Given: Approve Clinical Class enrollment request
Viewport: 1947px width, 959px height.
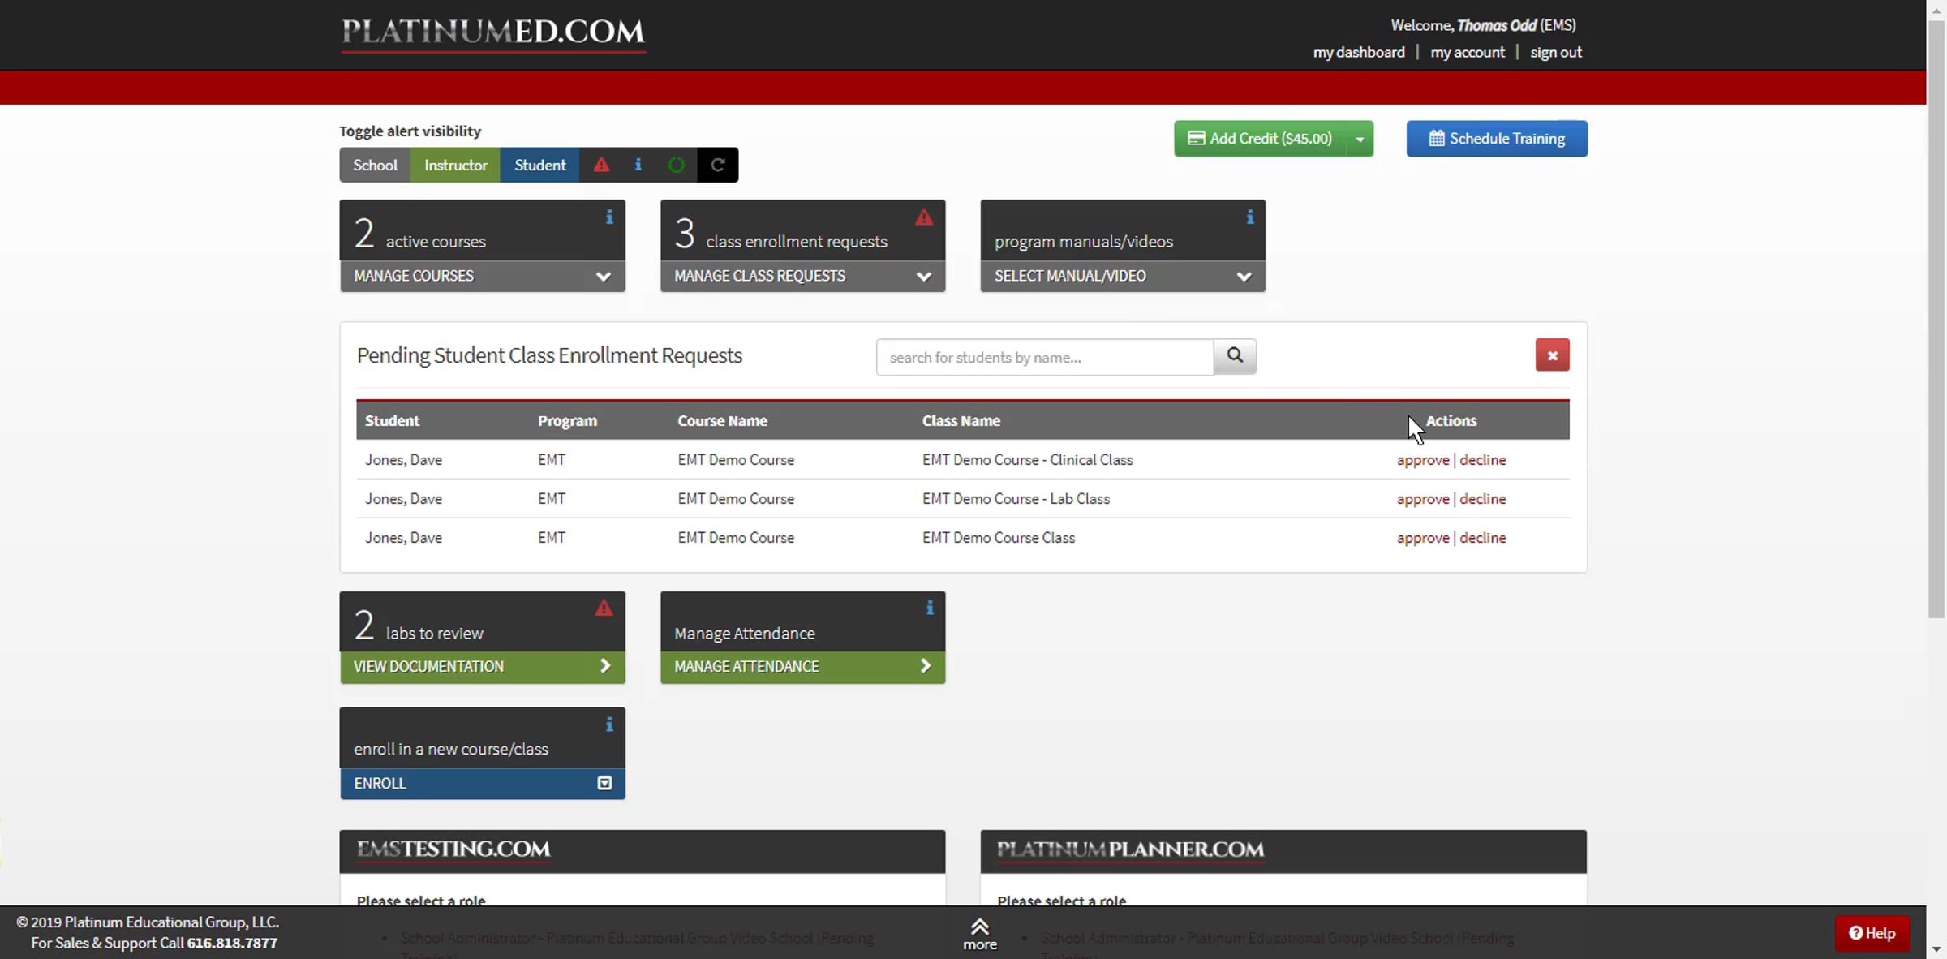Looking at the screenshot, I should (1423, 460).
